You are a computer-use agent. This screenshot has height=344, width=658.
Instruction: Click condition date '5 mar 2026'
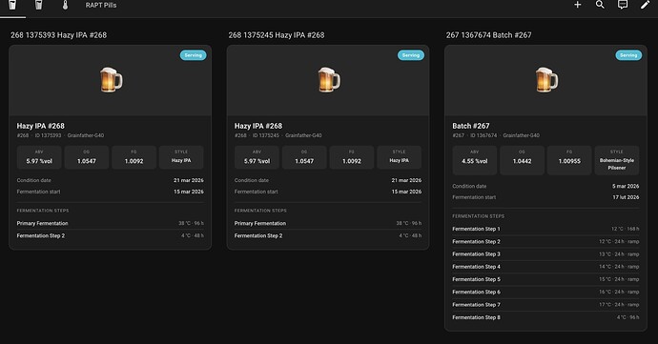(x=626, y=186)
